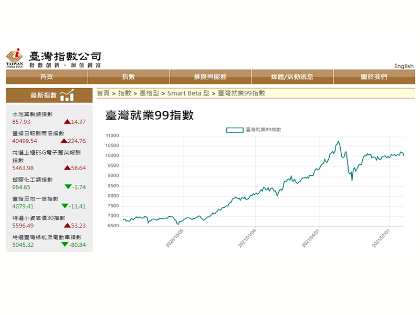Open 水泥窯製類指數 in latest list
The image size is (420, 315).
click(33, 114)
